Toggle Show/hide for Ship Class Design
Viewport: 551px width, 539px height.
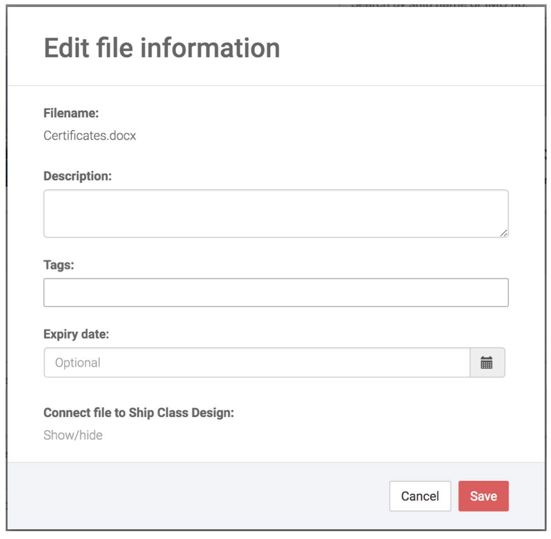point(73,435)
